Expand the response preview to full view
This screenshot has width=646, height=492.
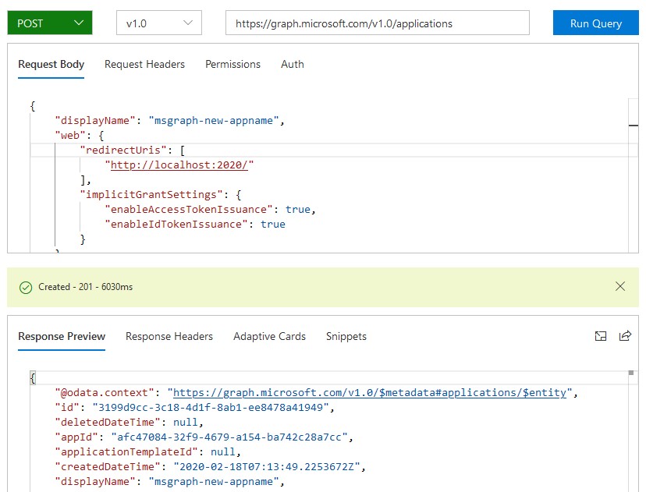coord(601,336)
